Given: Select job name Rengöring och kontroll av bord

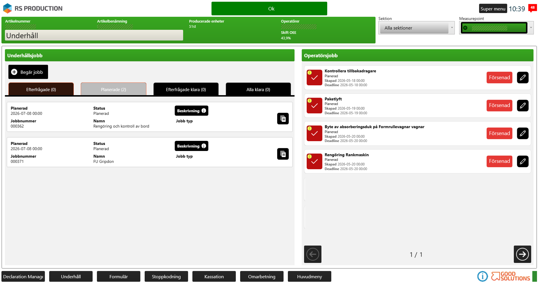Looking at the screenshot, I should point(121,126).
